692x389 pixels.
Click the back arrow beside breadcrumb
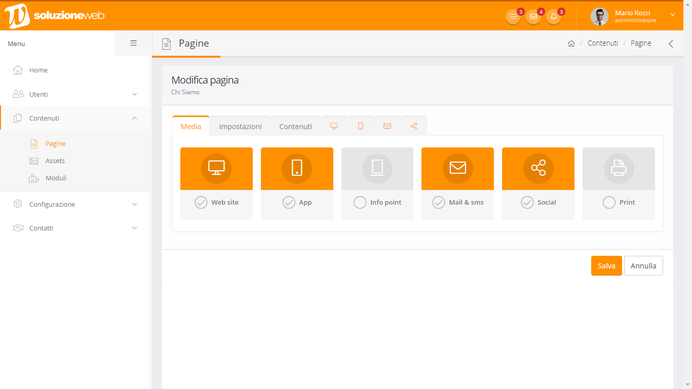pos(671,44)
